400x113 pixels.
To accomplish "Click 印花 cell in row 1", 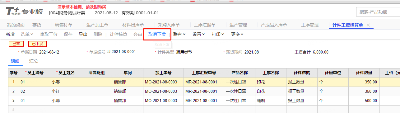I will click(x=271, y=82).
